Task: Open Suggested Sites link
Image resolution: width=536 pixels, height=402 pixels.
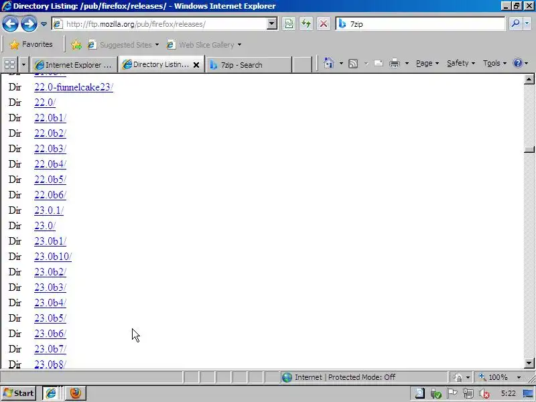Action: pyautogui.click(x=123, y=45)
